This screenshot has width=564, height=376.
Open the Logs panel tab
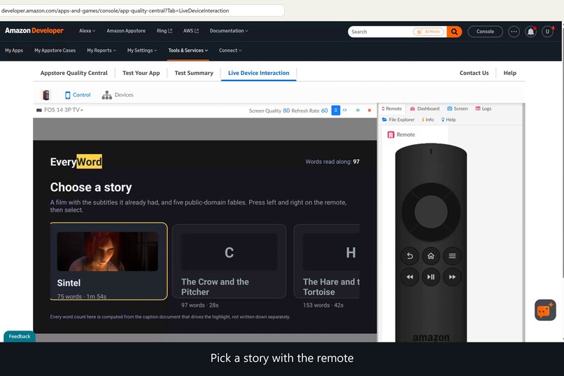(484, 109)
